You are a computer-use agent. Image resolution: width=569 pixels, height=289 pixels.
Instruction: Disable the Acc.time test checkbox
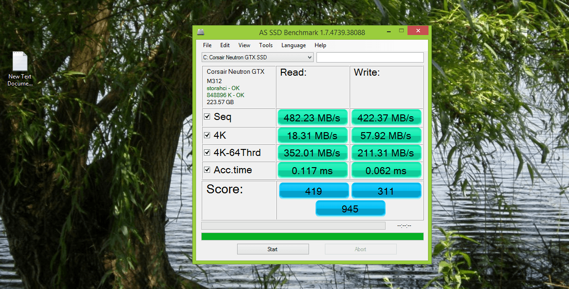(207, 170)
